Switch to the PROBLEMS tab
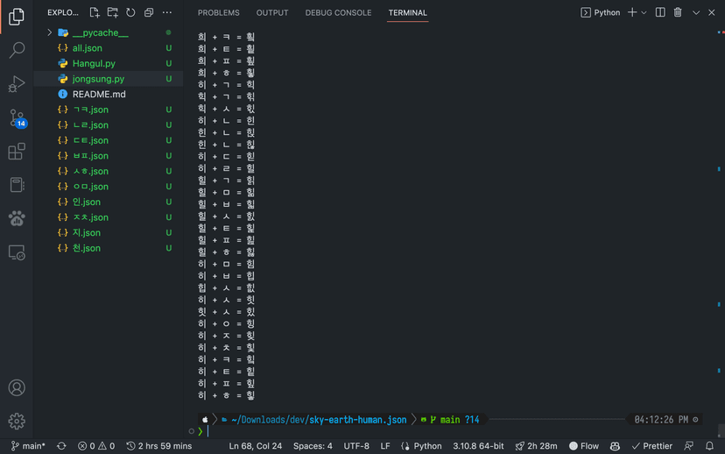The width and height of the screenshot is (725, 454). pos(218,13)
